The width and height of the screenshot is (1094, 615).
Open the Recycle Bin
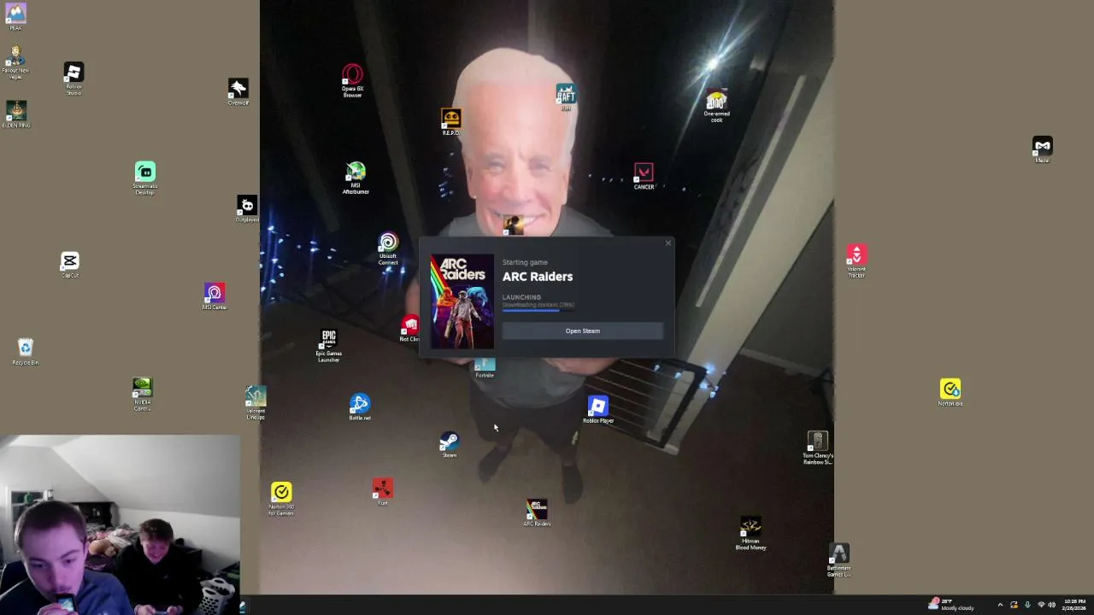click(26, 351)
